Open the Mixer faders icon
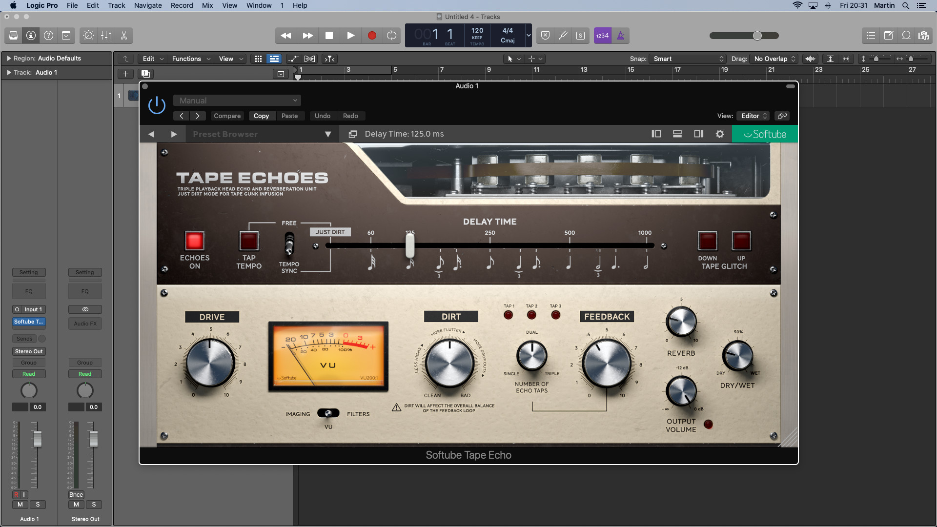937x527 pixels. tap(106, 36)
